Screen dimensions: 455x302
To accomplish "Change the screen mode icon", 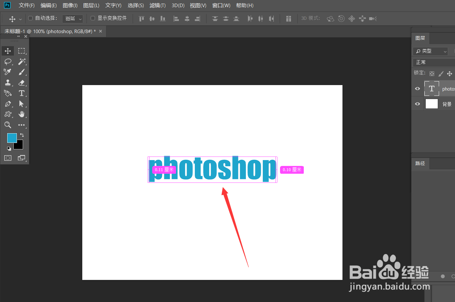I will 21,158.
